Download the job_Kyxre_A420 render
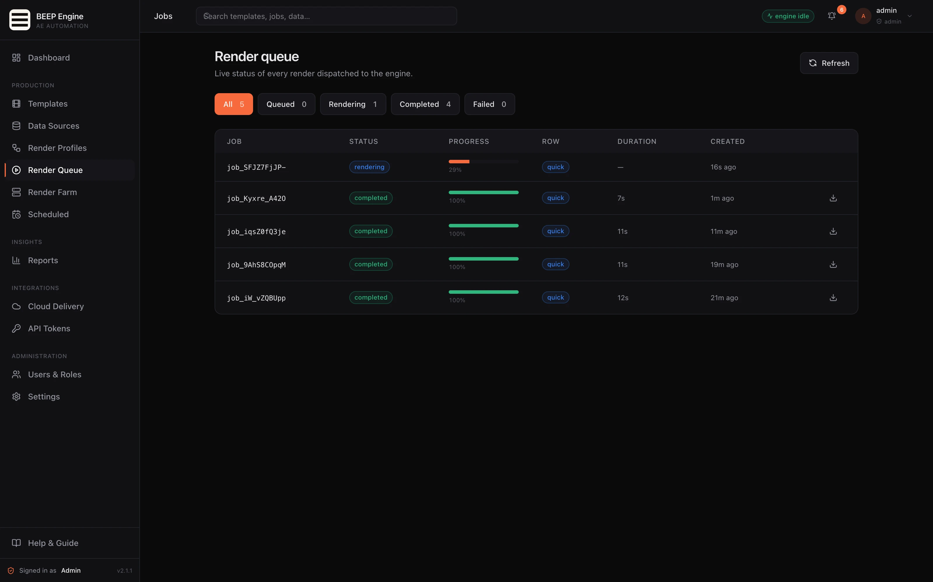 833,198
